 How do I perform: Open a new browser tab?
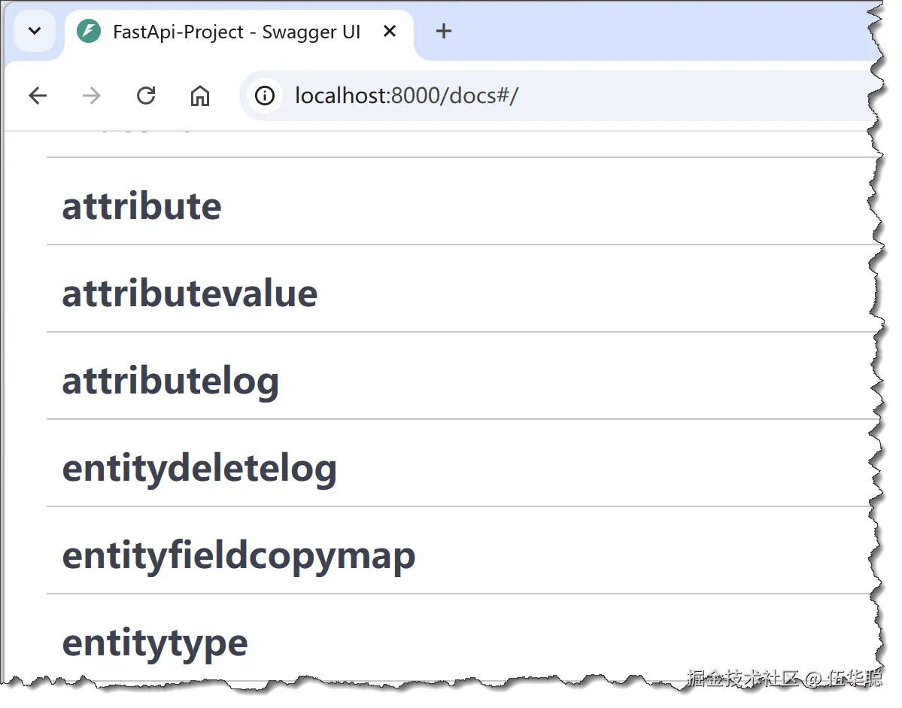pyautogui.click(x=444, y=32)
